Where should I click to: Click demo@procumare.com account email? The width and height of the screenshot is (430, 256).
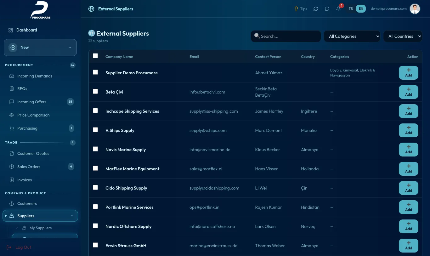388,9
